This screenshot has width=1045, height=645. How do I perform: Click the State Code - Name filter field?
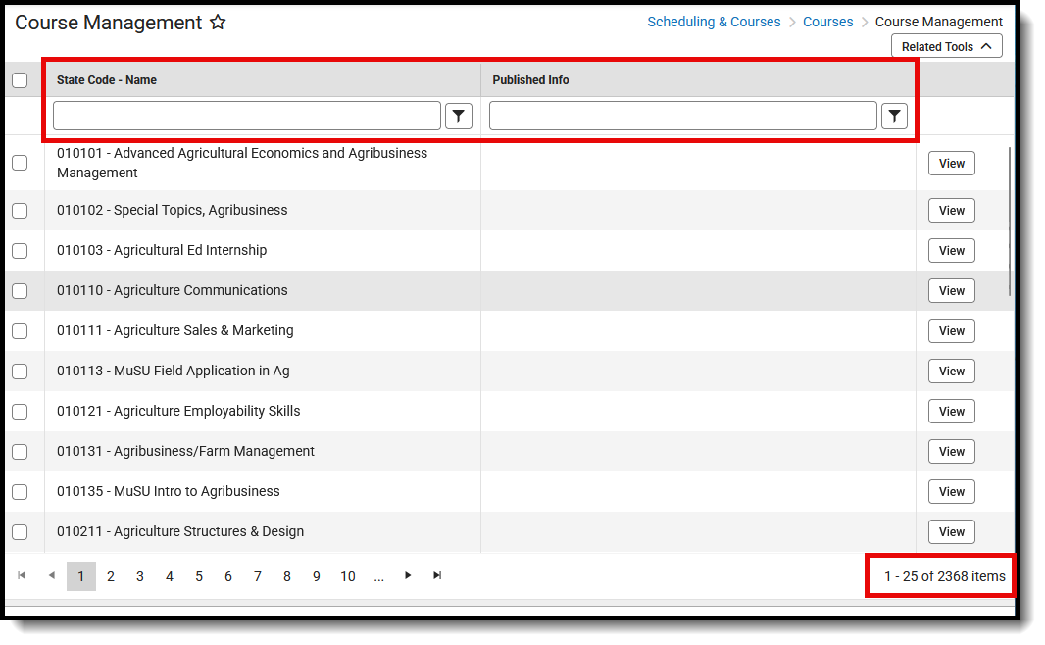coord(247,116)
